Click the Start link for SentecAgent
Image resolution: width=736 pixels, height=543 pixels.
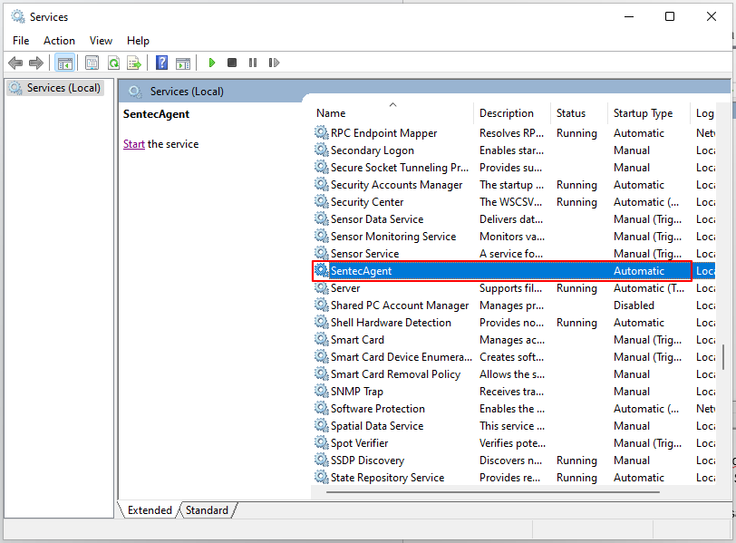click(134, 144)
